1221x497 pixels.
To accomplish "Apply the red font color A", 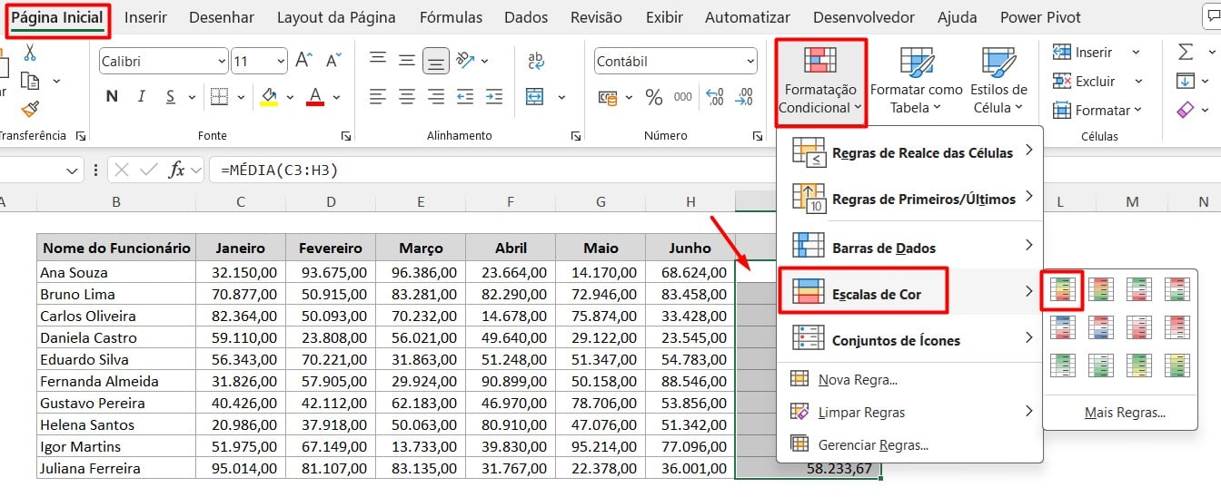I will pyautogui.click(x=315, y=96).
